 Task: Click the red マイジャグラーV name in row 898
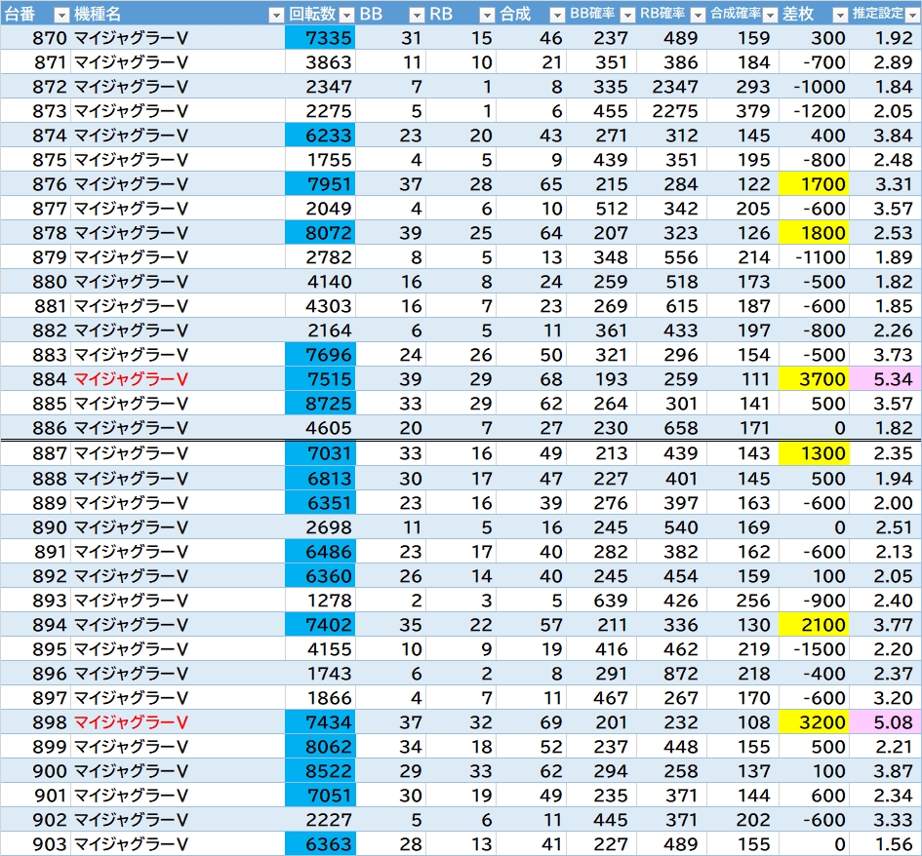pos(131,722)
